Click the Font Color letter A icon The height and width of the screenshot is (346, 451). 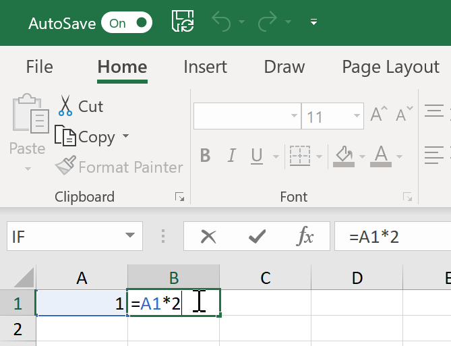(x=381, y=156)
